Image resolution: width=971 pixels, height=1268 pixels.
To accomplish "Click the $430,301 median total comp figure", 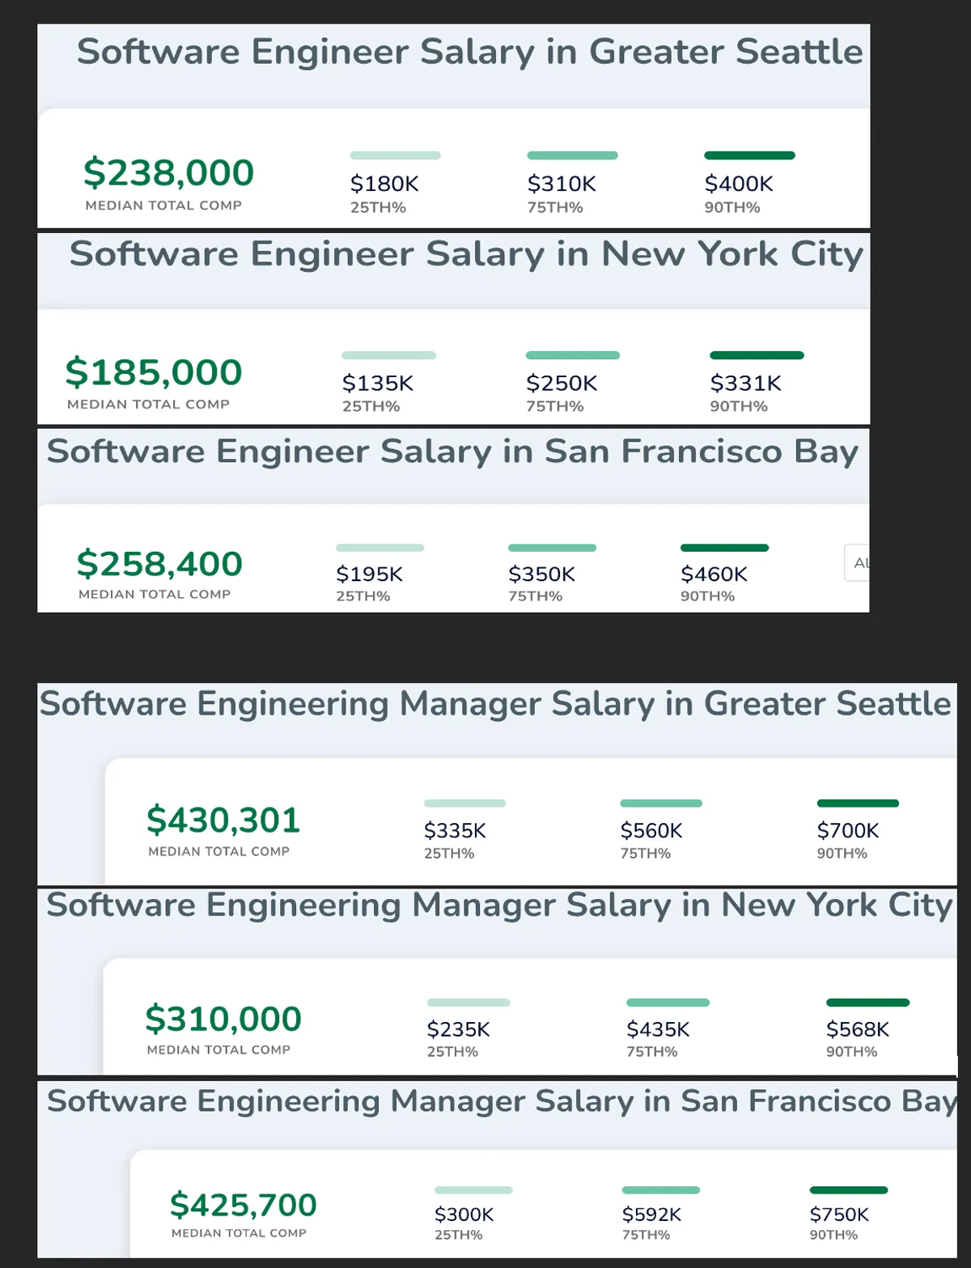I will (x=223, y=821).
